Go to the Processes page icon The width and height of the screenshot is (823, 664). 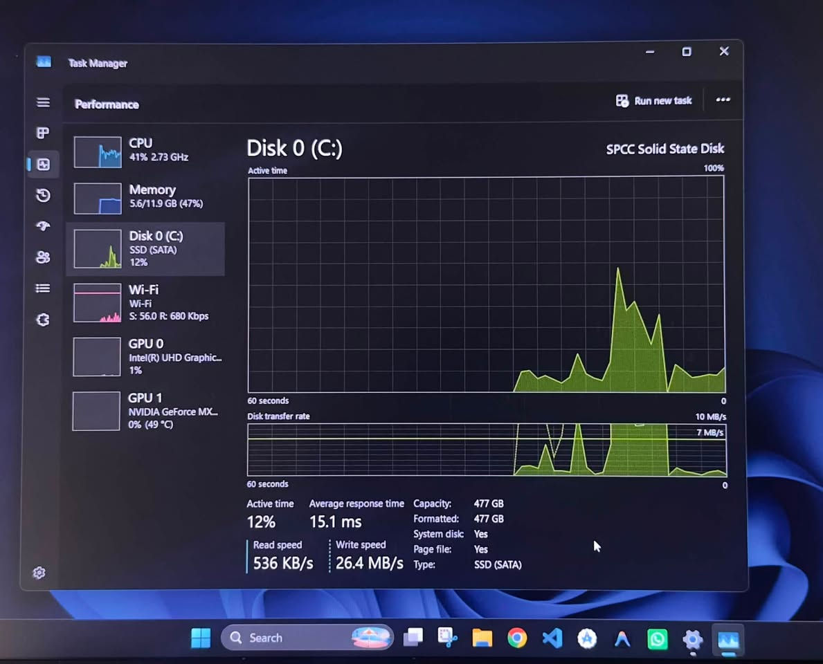pyautogui.click(x=43, y=133)
